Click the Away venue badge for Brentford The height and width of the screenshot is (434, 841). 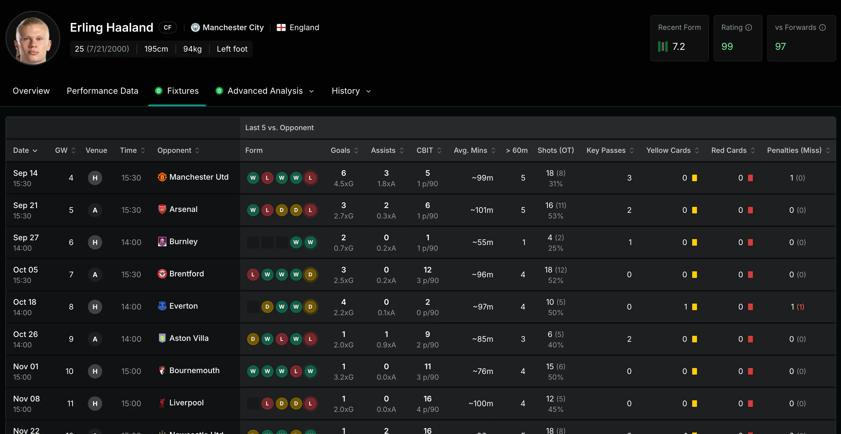coord(95,275)
